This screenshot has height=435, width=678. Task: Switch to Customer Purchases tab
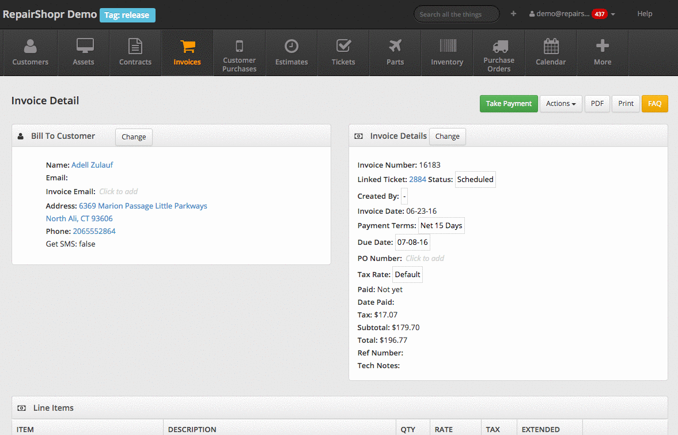[240, 53]
